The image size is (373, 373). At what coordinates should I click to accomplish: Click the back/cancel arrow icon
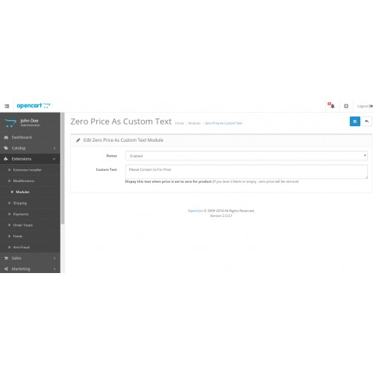click(366, 122)
